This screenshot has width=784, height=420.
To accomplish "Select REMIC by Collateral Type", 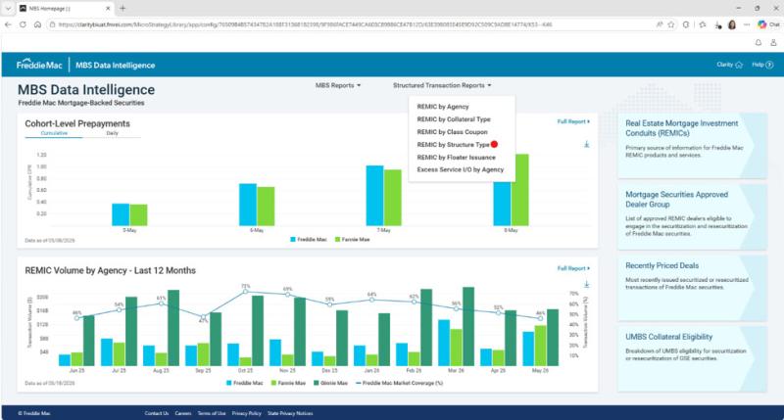I will coord(454,119).
